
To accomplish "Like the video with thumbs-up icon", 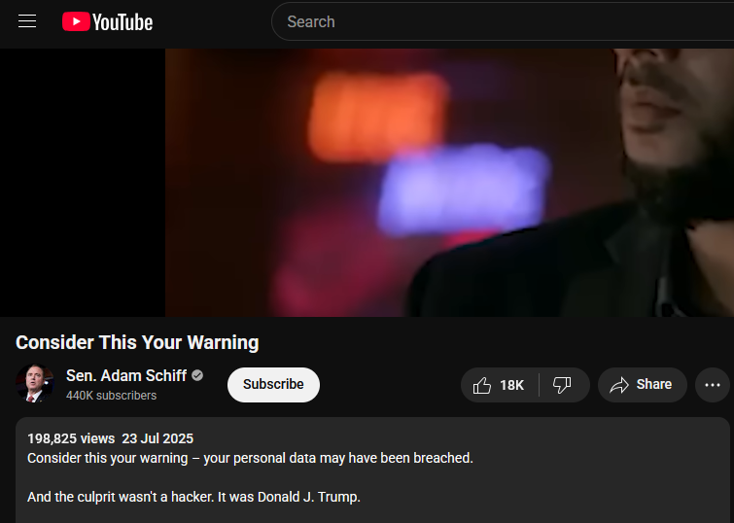I will point(481,385).
